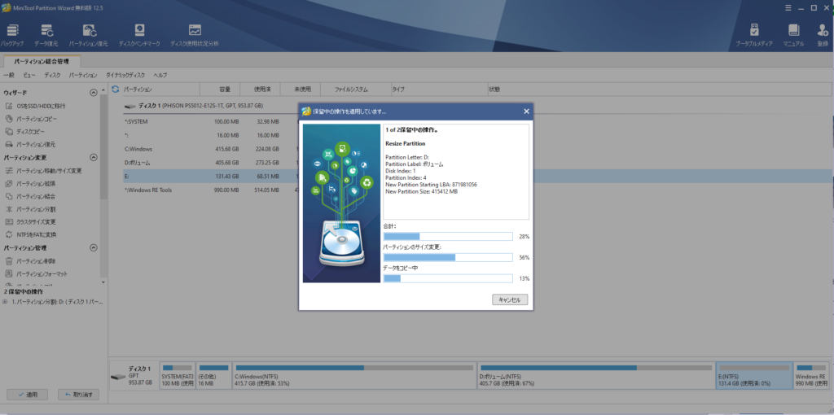Select クラスタサイズ変更 in sidebar

[x=30, y=221]
